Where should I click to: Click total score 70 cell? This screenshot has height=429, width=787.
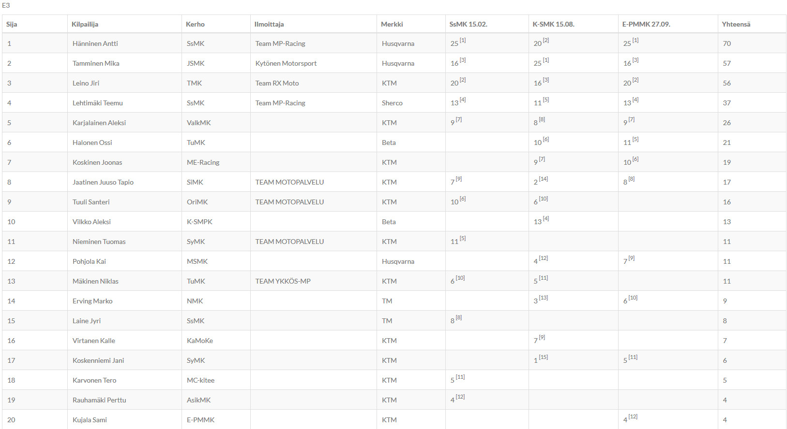coord(727,43)
